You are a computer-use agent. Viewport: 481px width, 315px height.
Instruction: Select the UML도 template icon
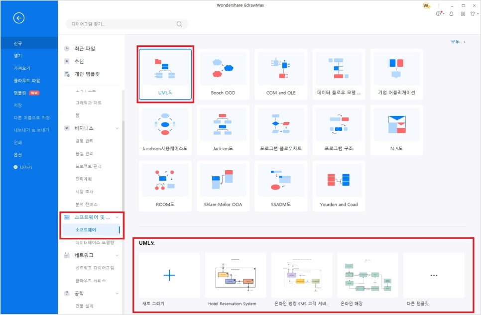(165, 68)
